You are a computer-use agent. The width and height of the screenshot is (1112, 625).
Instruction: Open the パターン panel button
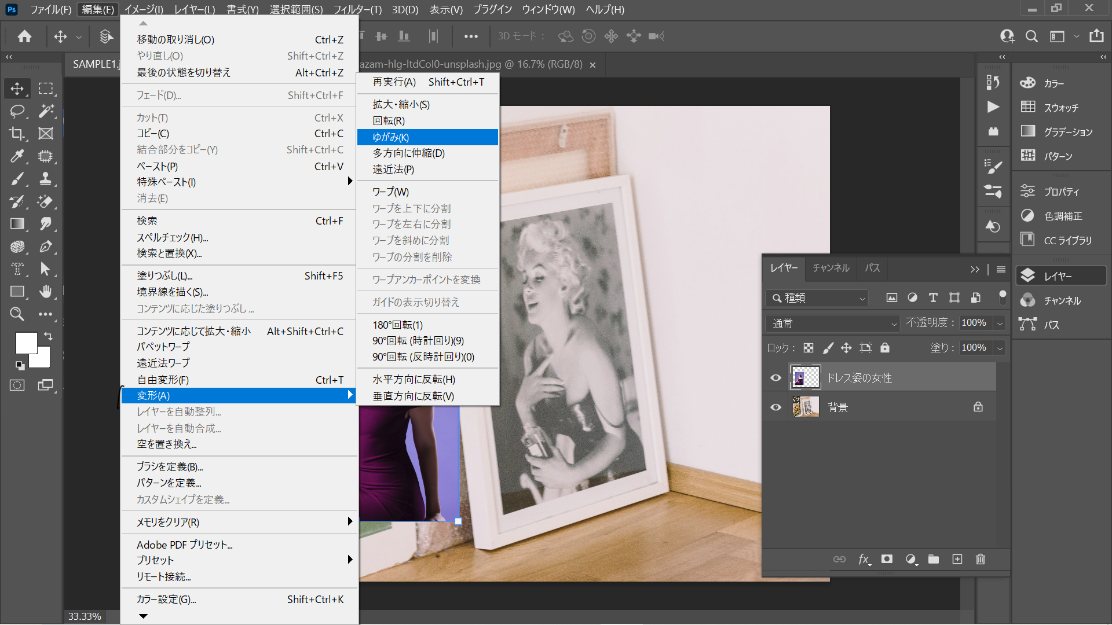[x=1061, y=156]
